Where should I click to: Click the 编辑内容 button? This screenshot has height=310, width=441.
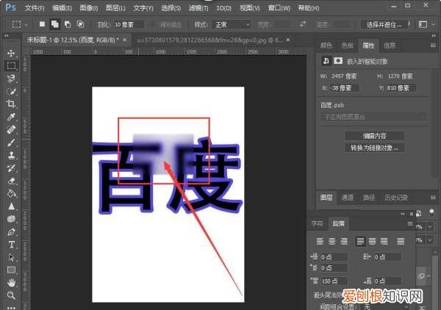(x=375, y=136)
